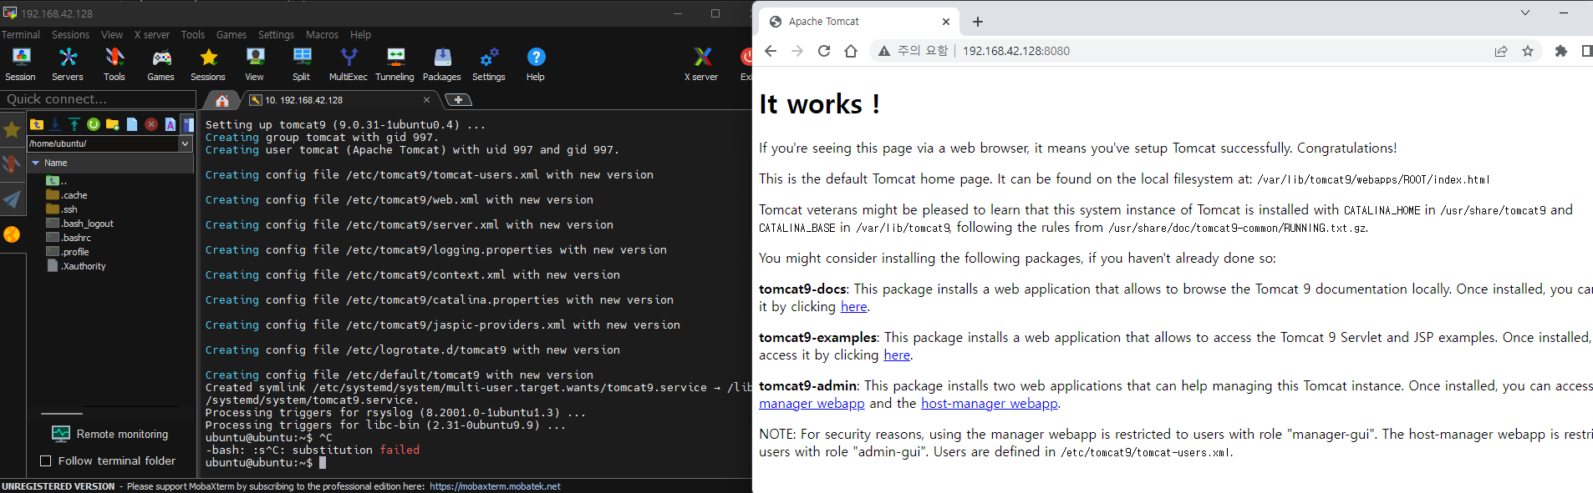The width and height of the screenshot is (1593, 493).
Task: Open the Settings gear toolbar icon
Action: point(489,64)
